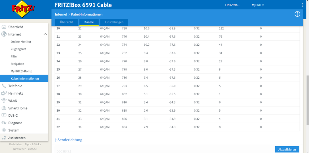Open the Rechtliches footer link
This screenshot has width=309, height=153.
16,144
